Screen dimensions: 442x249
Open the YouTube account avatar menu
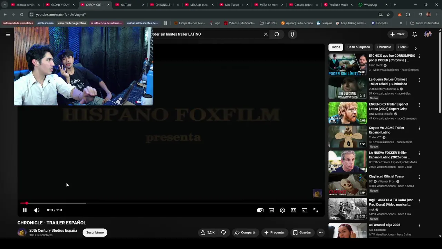pos(428,34)
